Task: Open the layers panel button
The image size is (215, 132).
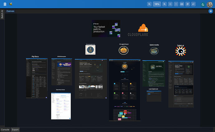Action: (x=211, y=11)
